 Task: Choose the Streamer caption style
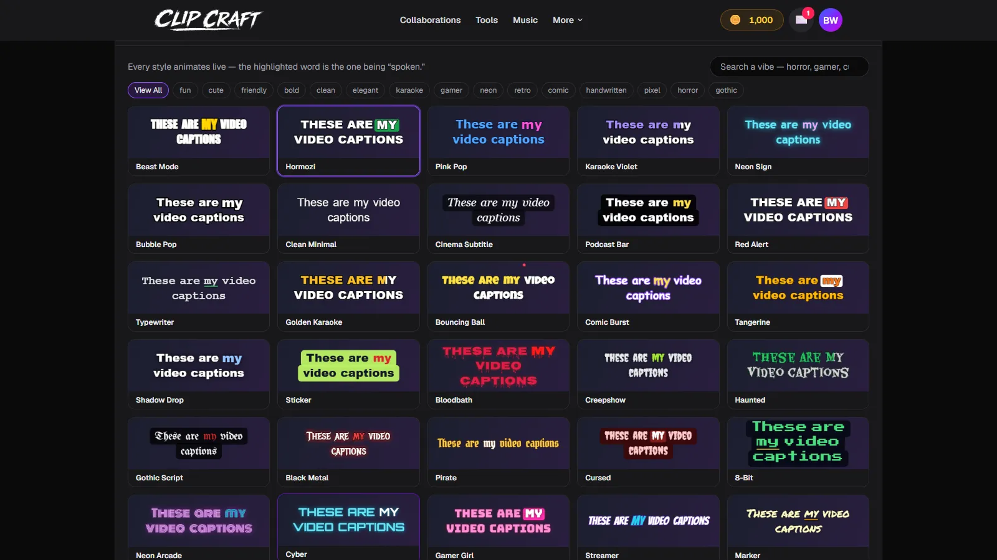tap(648, 528)
